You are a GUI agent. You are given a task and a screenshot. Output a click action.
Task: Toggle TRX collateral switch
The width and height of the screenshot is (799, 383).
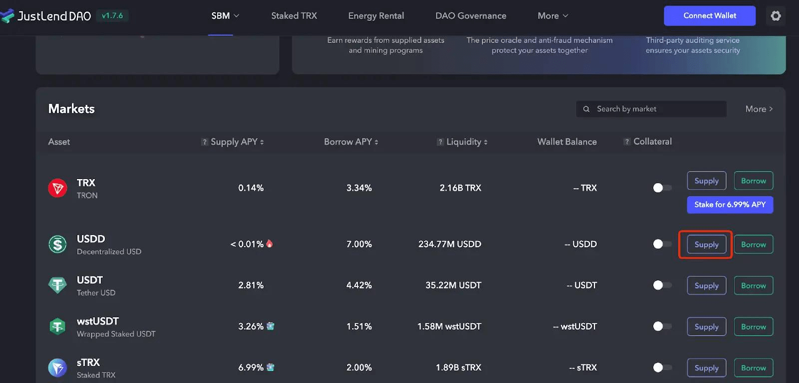[662, 188]
